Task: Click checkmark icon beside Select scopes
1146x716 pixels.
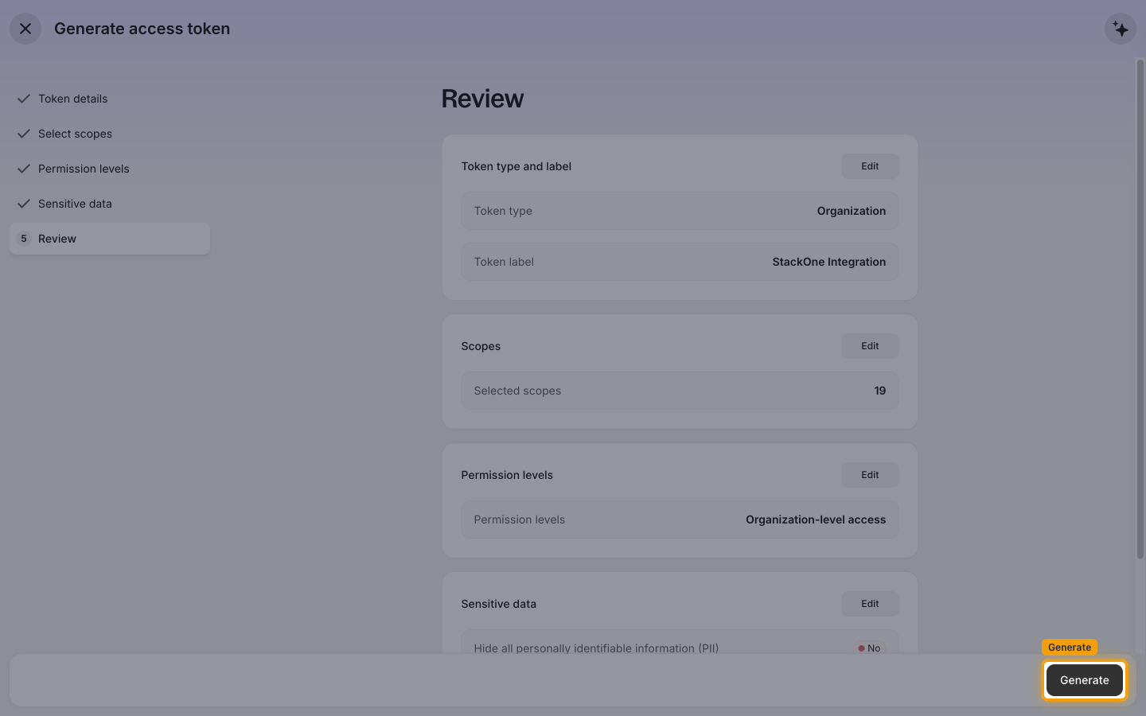Action: click(24, 134)
